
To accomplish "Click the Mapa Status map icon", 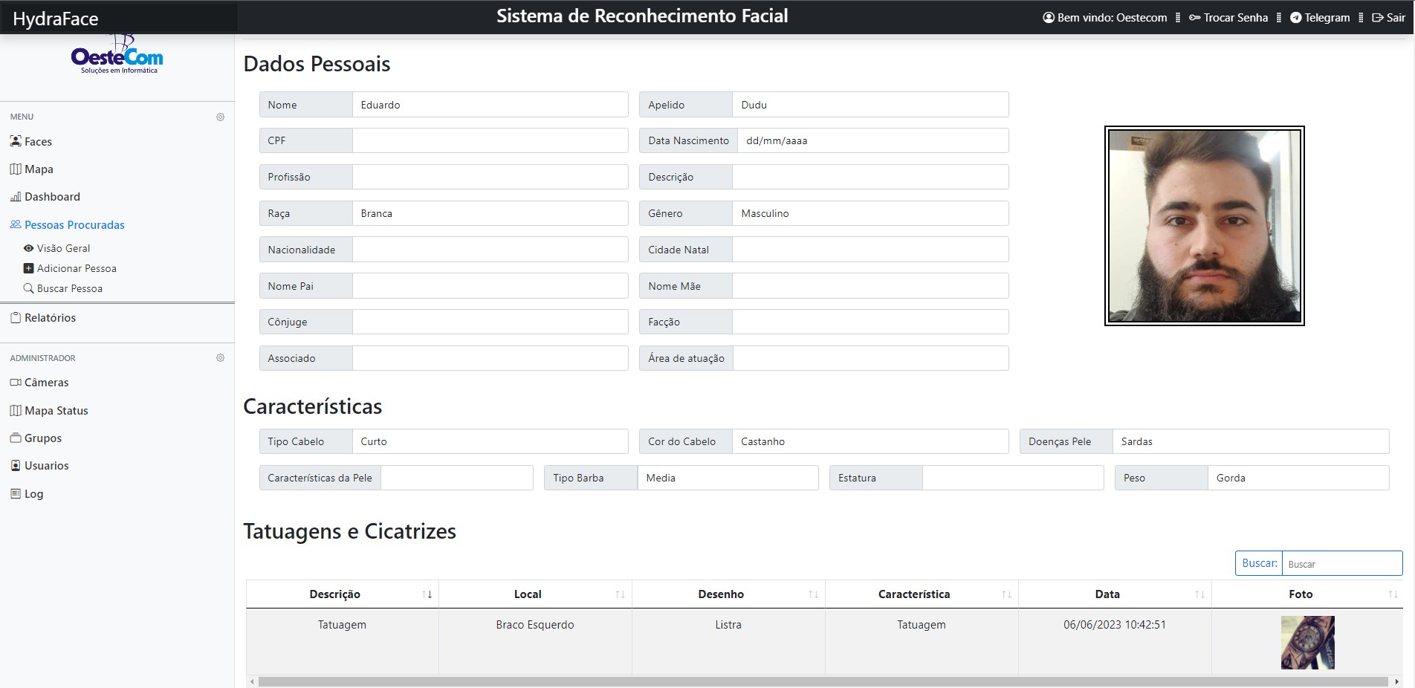I will (x=16, y=410).
